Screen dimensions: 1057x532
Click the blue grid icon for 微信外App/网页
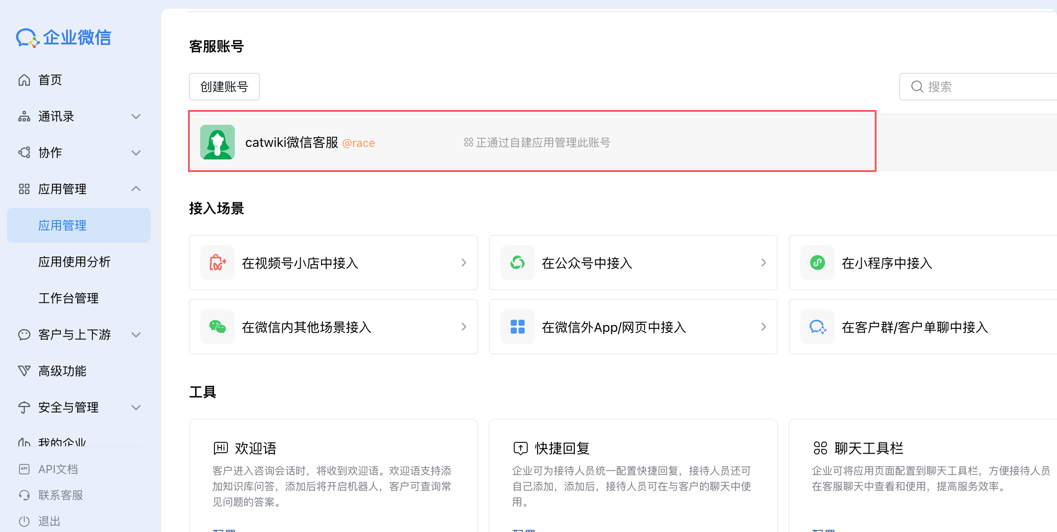517,327
